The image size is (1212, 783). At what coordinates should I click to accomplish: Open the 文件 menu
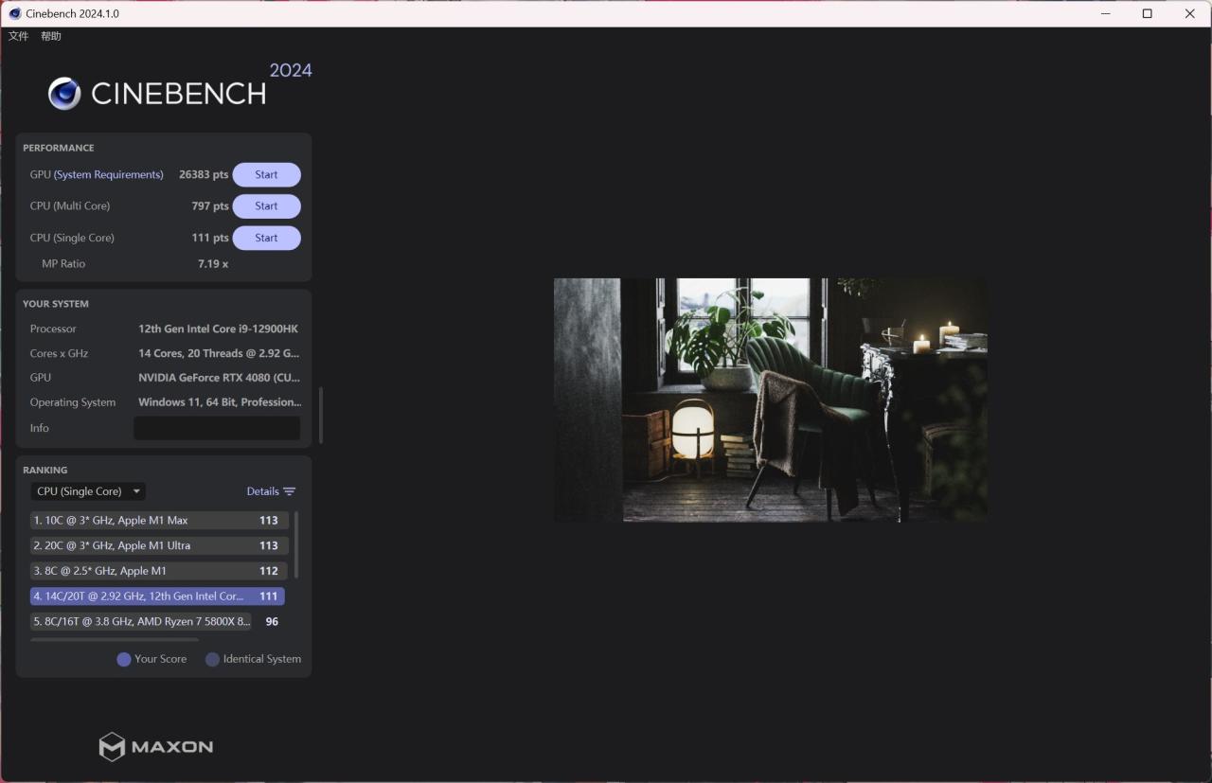pos(18,36)
